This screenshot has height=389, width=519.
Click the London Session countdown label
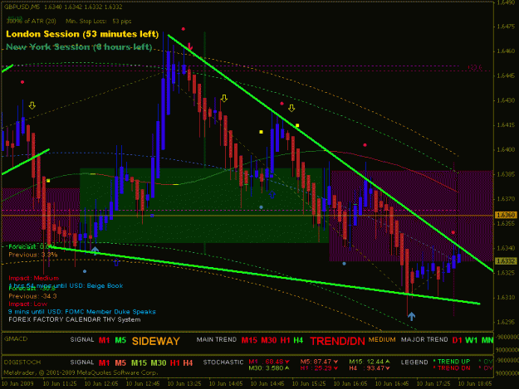click(x=82, y=34)
